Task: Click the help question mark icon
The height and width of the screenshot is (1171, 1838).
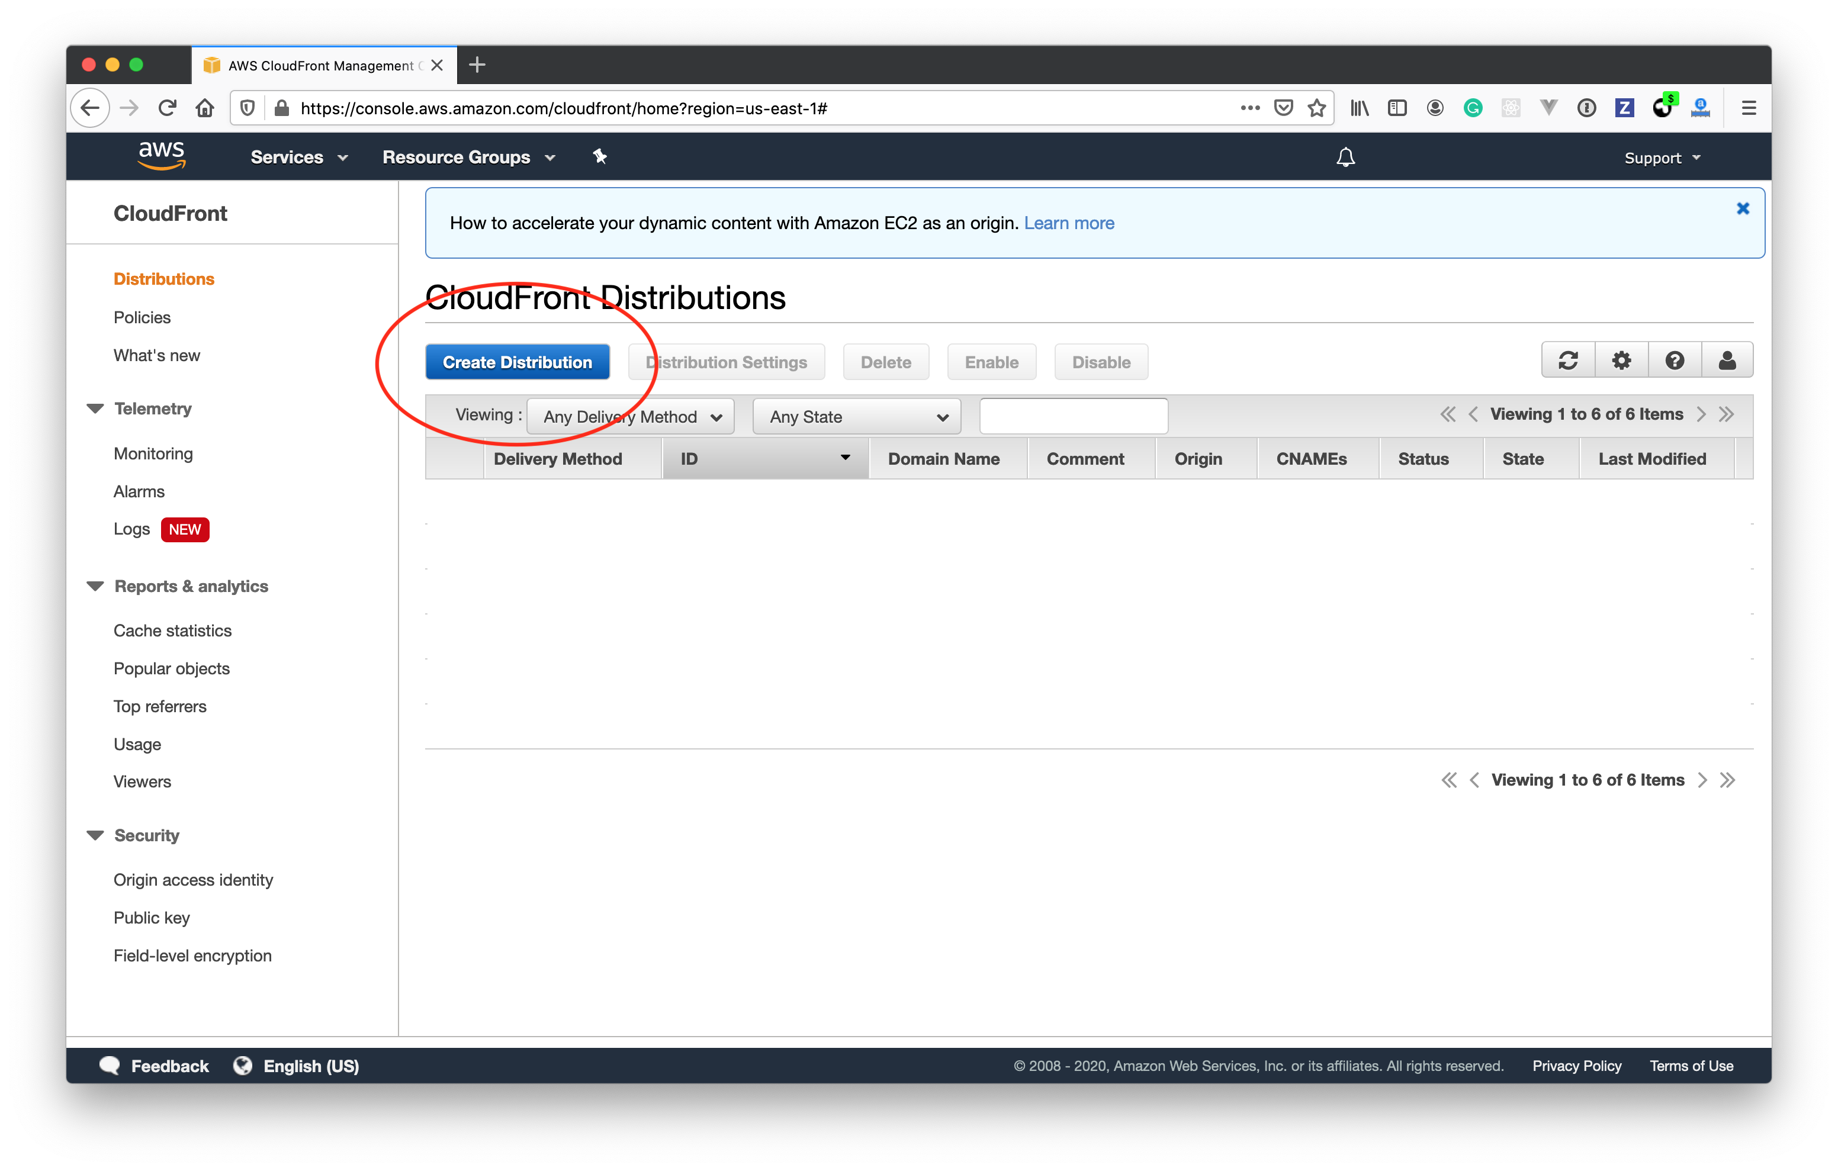Action: tap(1673, 361)
